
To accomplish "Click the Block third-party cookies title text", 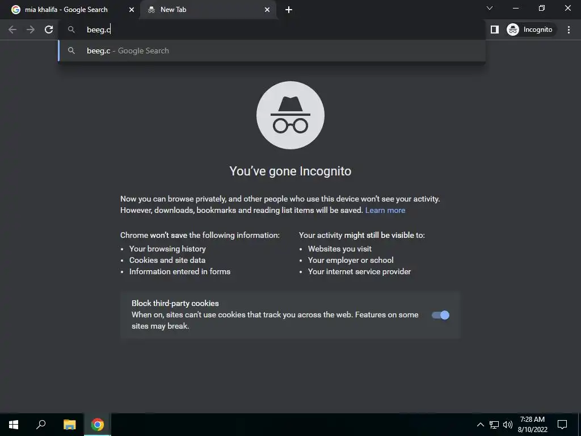I will pyautogui.click(x=175, y=303).
